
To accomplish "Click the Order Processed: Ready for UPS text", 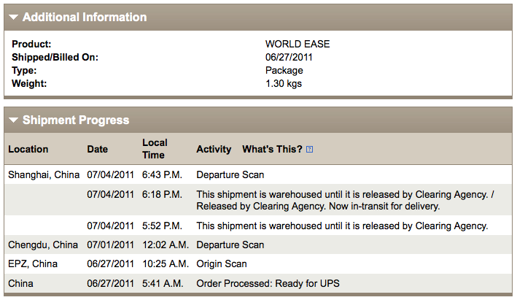I will pos(268,283).
